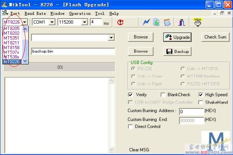Click the Check Sum button
Screen dimensions: 233x155
click(215, 37)
